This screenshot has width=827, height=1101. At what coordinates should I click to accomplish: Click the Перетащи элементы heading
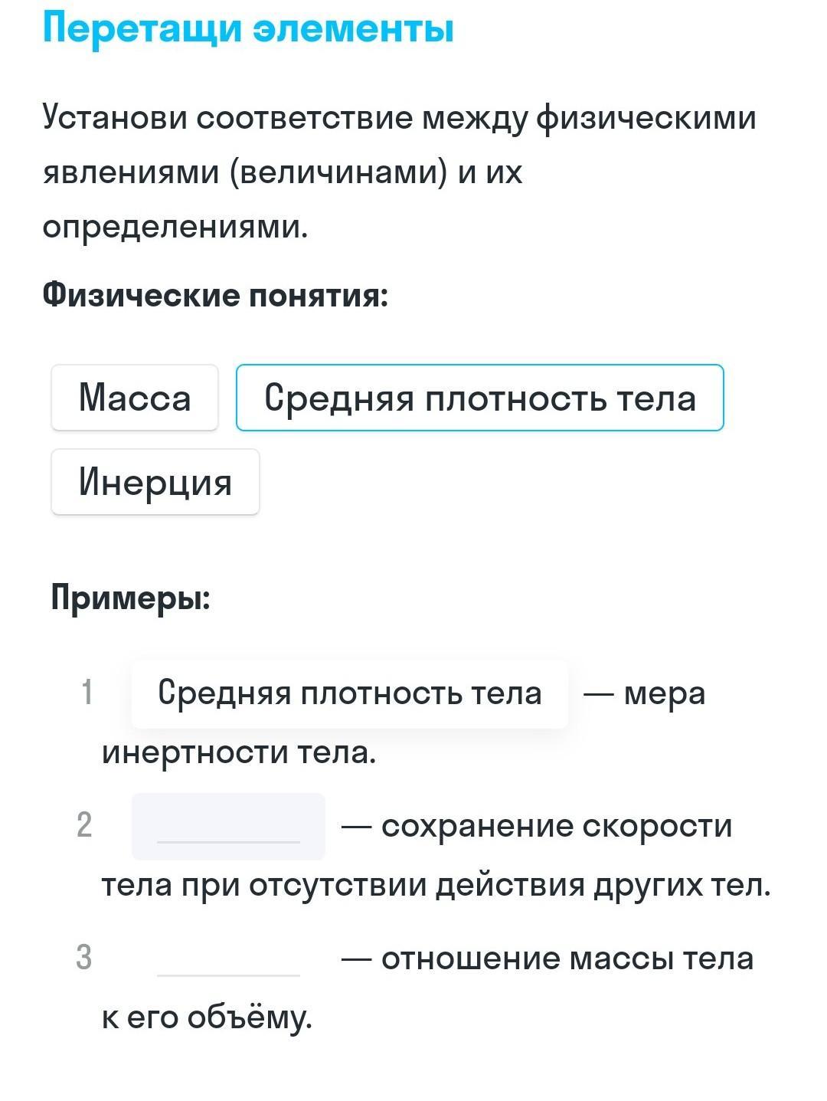coord(248,28)
